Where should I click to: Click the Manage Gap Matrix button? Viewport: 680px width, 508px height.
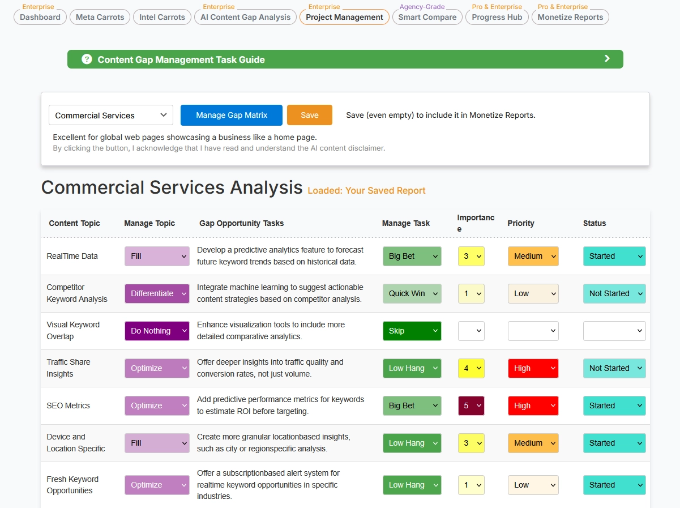[232, 115]
